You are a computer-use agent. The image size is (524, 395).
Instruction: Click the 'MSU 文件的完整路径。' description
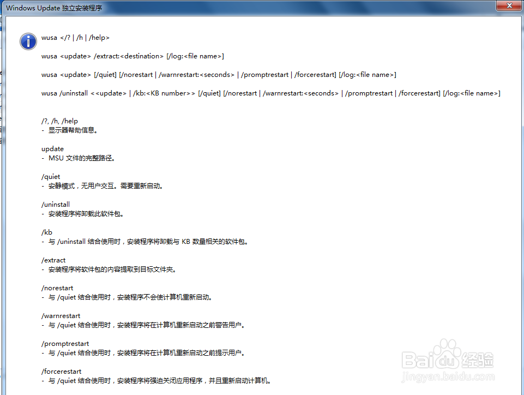(x=78, y=158)
